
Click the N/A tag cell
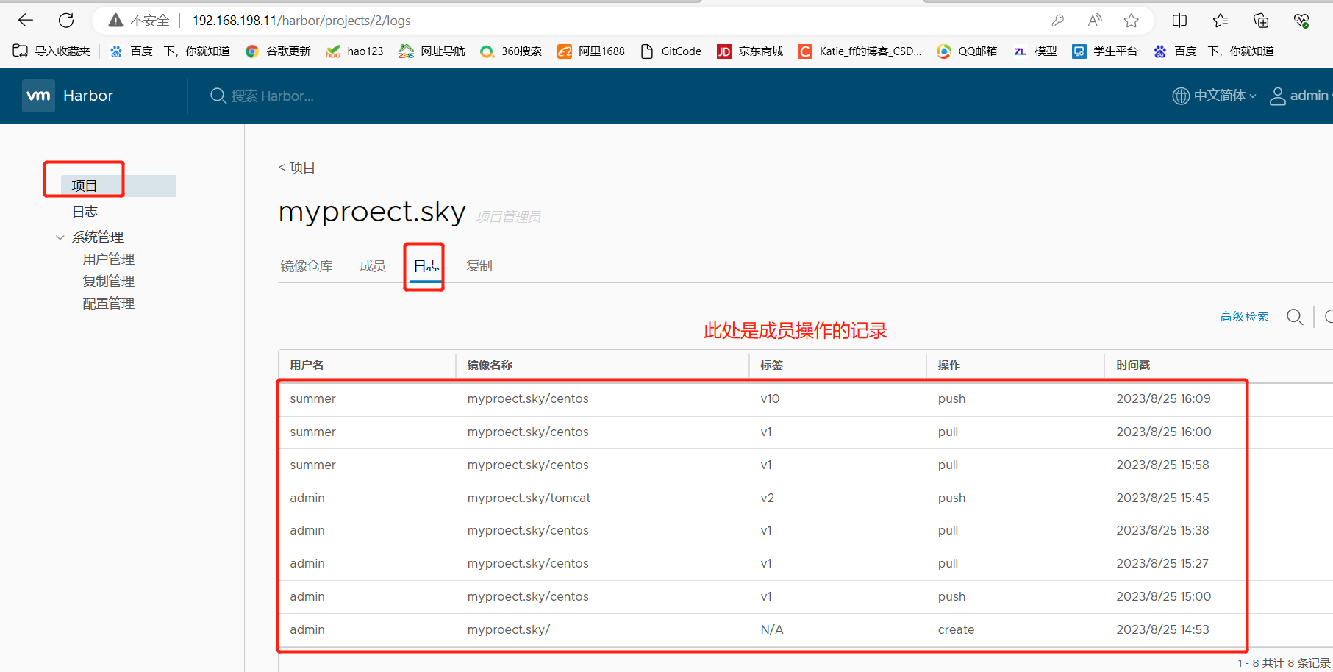pos(772,629)
